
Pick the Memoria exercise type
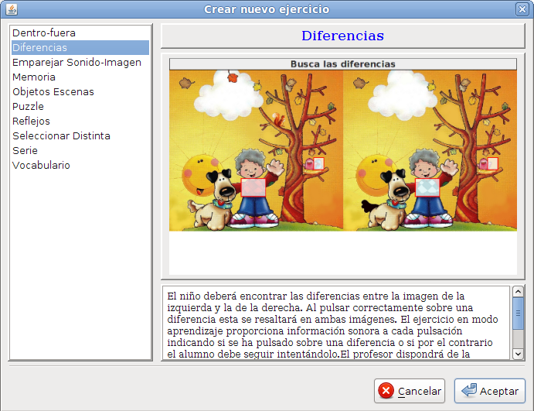80,77
